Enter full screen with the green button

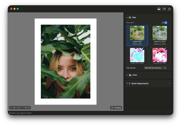pos(18,9)
